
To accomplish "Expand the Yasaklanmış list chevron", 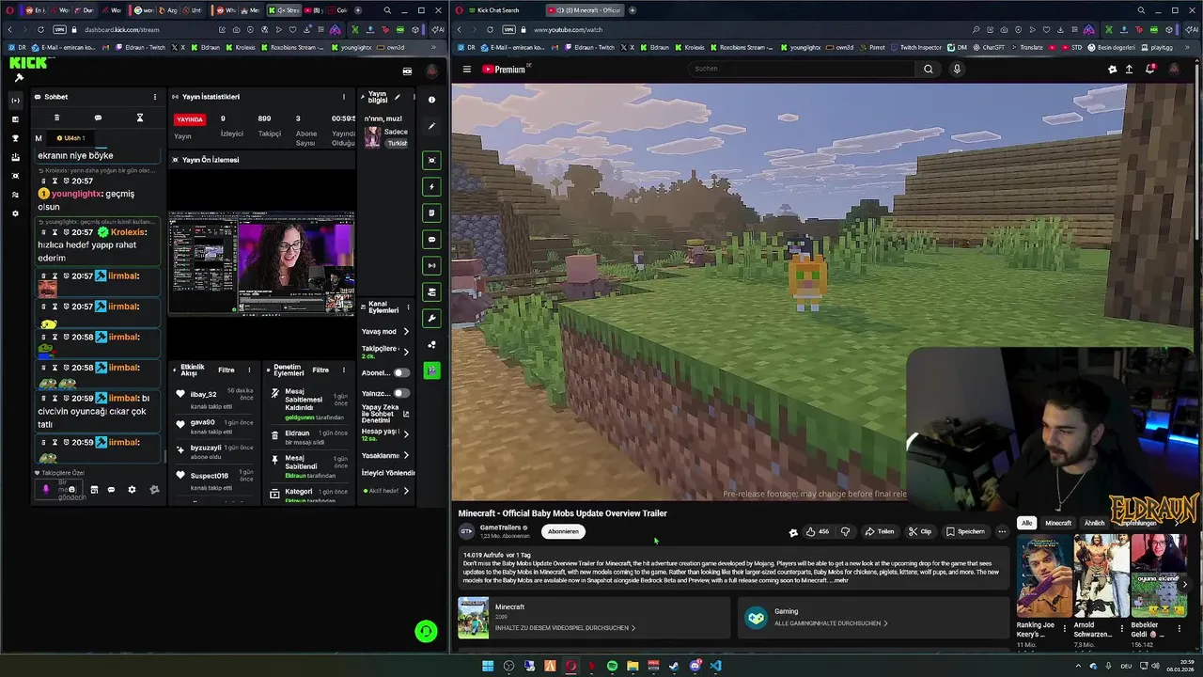I will coord(406,455).
